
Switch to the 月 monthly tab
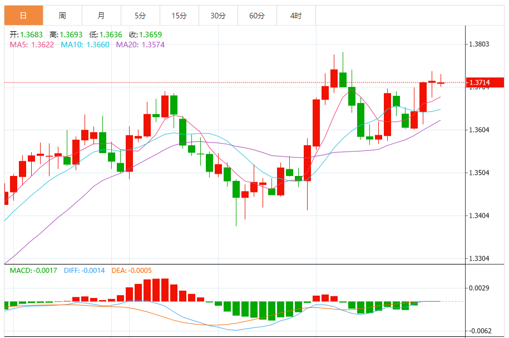pyautogui.click(x=102, y=15)
